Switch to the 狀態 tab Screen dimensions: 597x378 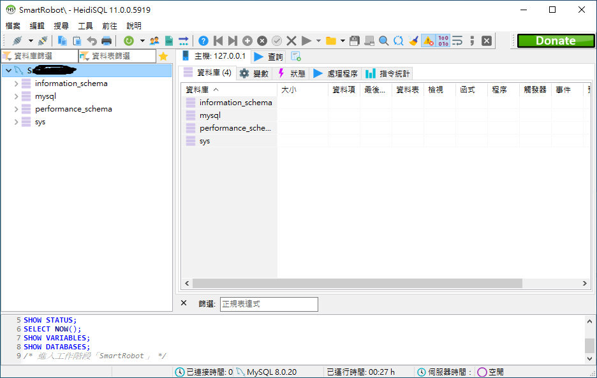[x=291, y=73]
